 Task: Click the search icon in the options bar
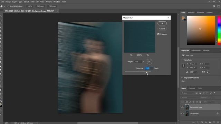[x=214, y=6]
